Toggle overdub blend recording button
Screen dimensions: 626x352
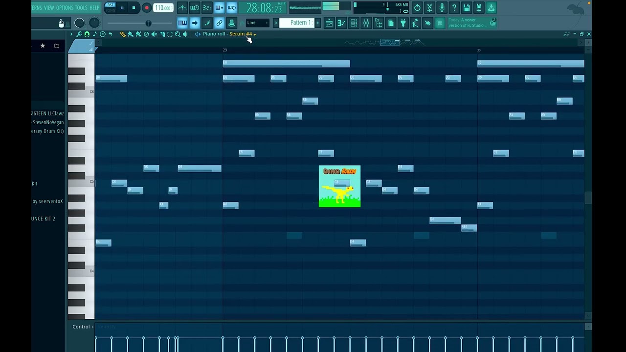point(219,7)
